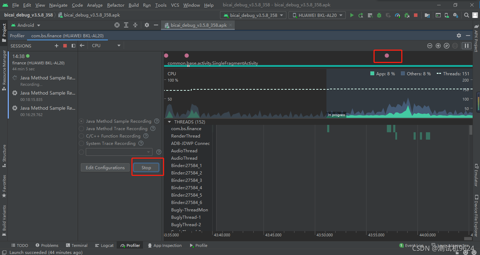Zoom in the profiler timeline
480x255 pixels.
point(438,46)
